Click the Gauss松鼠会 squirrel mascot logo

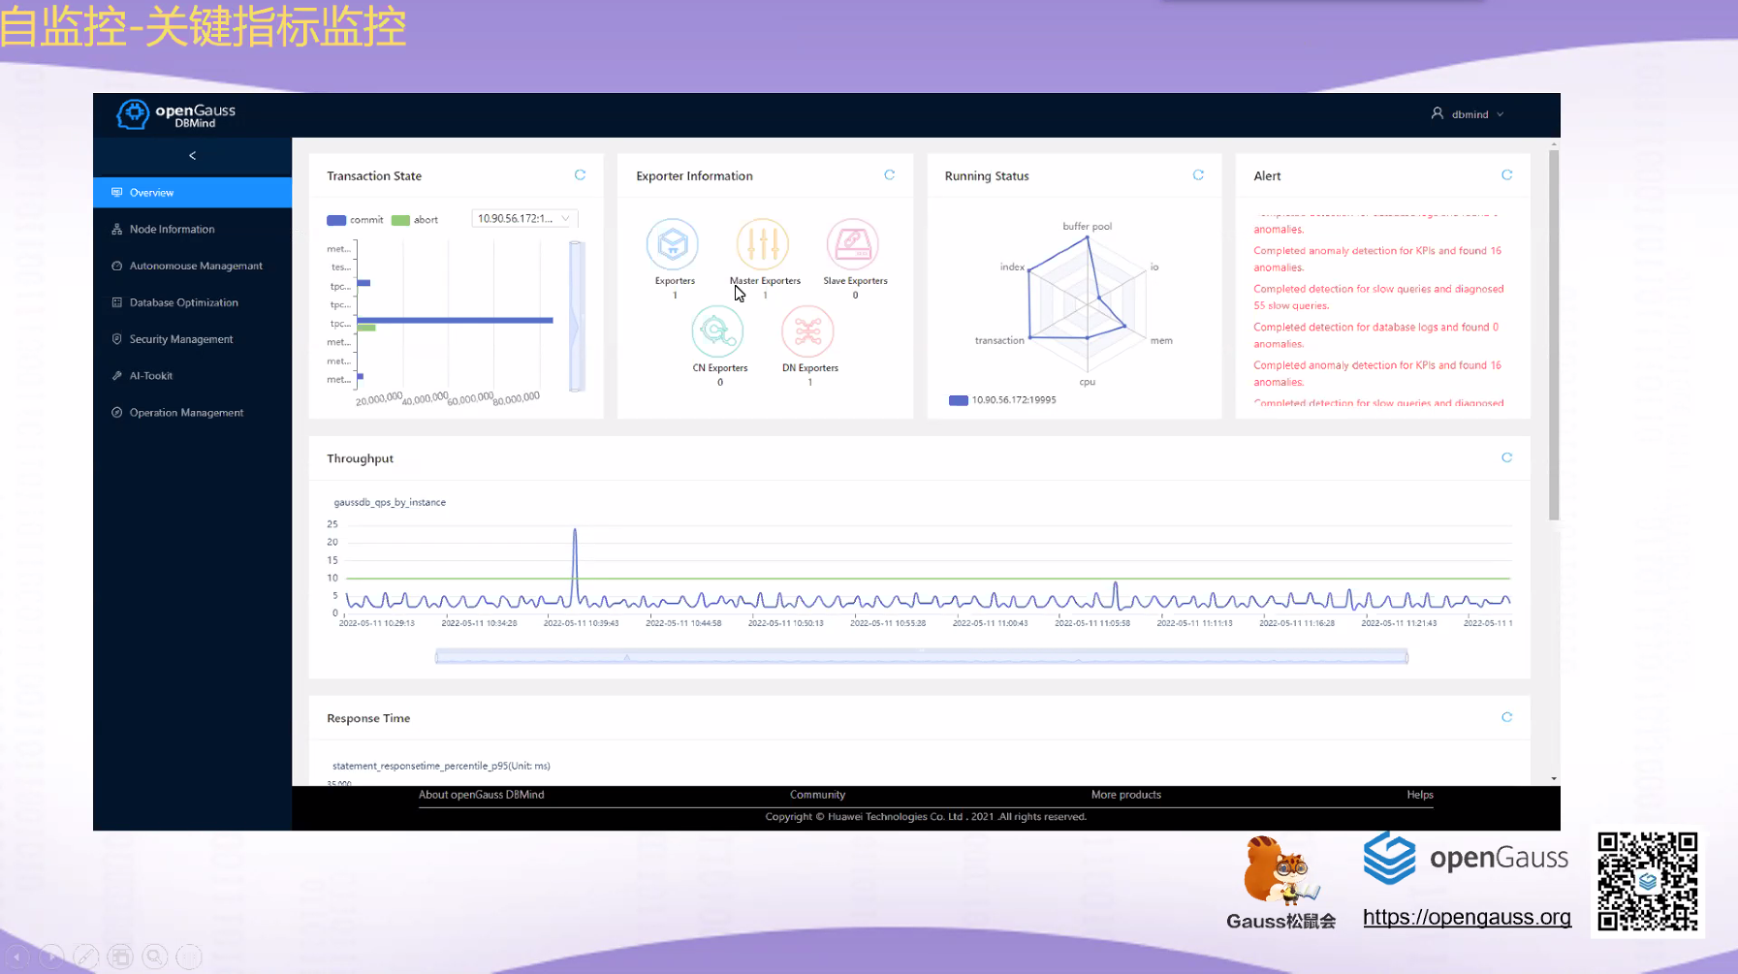[1281, 883]
